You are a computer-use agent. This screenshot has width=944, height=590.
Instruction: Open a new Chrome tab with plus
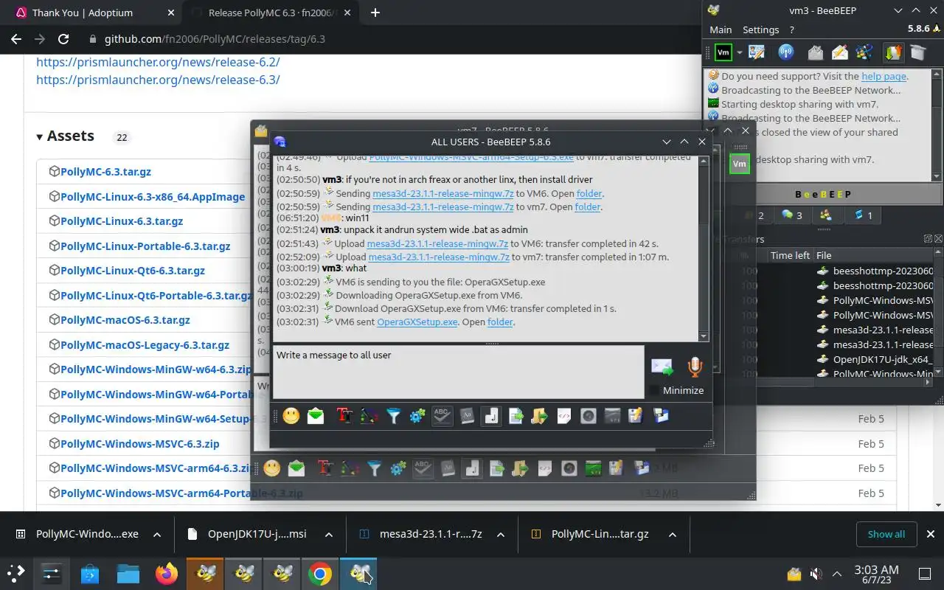pos(375,13)
